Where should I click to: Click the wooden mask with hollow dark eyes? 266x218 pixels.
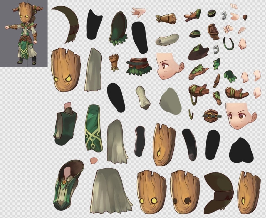pos(185,191)
